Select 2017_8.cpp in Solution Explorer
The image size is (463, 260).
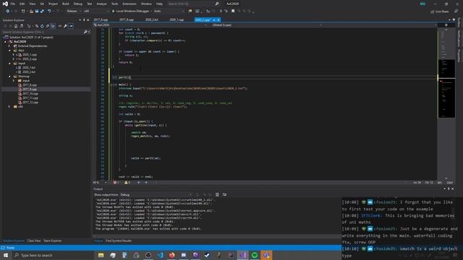point(30,85)
